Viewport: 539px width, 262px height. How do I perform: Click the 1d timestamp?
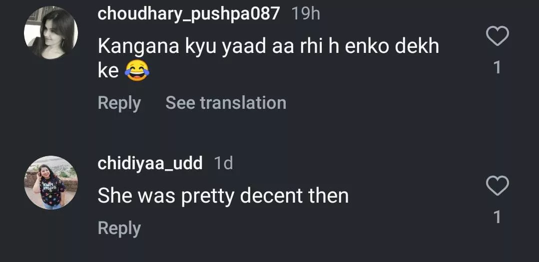coord(223,163)
